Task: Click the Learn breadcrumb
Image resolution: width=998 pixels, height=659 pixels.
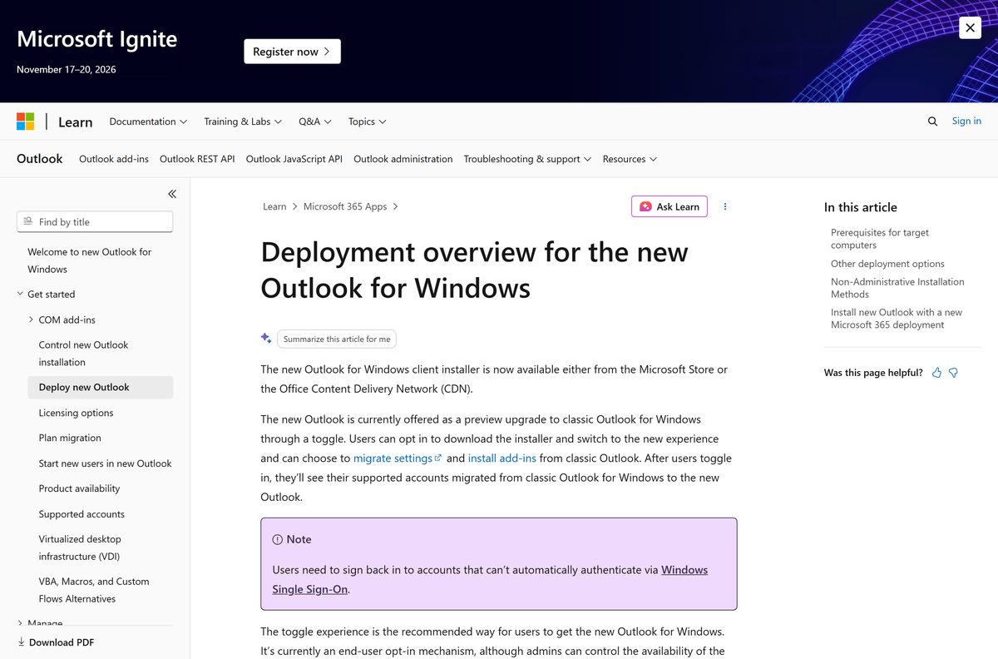Action: [274, 206]
